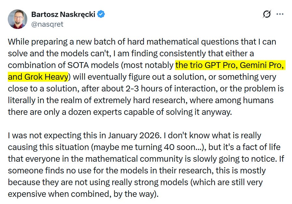This screenshot has width=292, height=204.
Task: Click 'January 2026' in second paragraph
Action: [x=135, y=135]
